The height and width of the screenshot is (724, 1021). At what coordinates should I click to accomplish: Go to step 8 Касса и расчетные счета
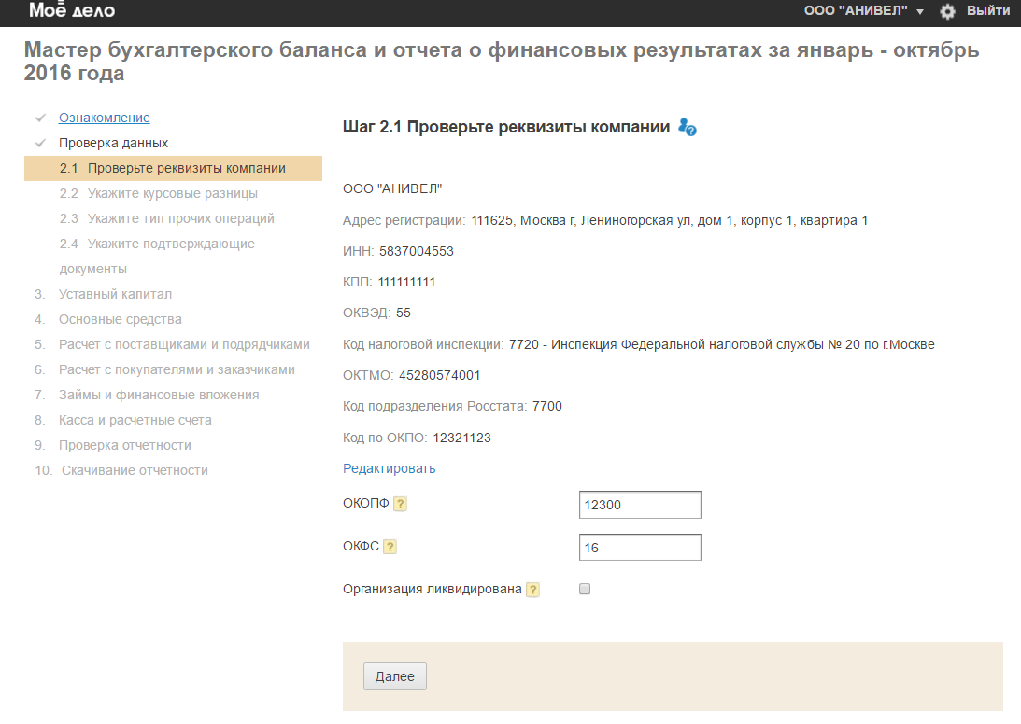pyautogui.click(x=135, y=420)
